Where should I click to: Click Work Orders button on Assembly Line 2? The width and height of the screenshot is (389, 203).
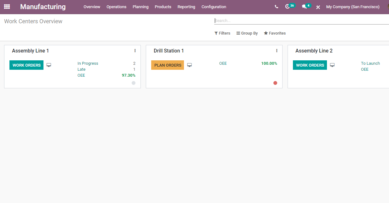click(310, 65)
